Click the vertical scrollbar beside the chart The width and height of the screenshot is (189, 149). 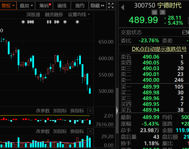117,110
